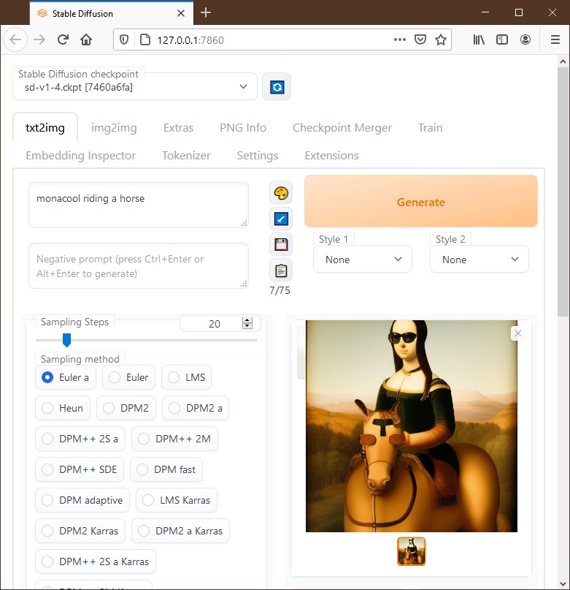Select DPM++ 2S a Karras sampling method
The height and width of the screenshot is (590, 570).
click(96, 561)
